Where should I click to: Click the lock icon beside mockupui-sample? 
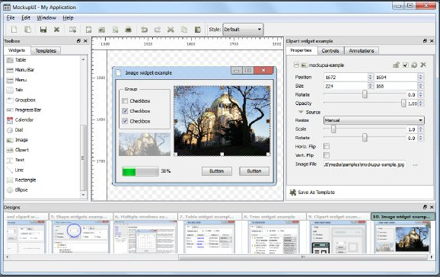coord(396,65)
